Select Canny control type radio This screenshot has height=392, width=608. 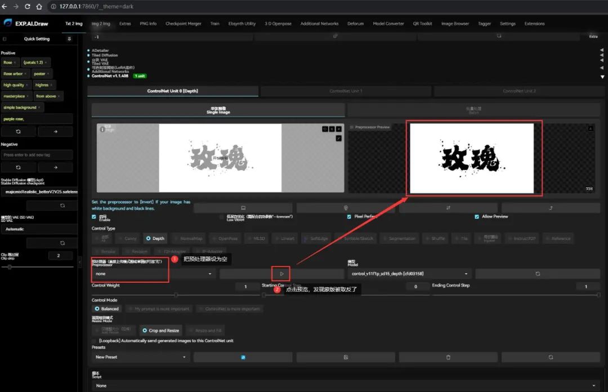point(127,238)
